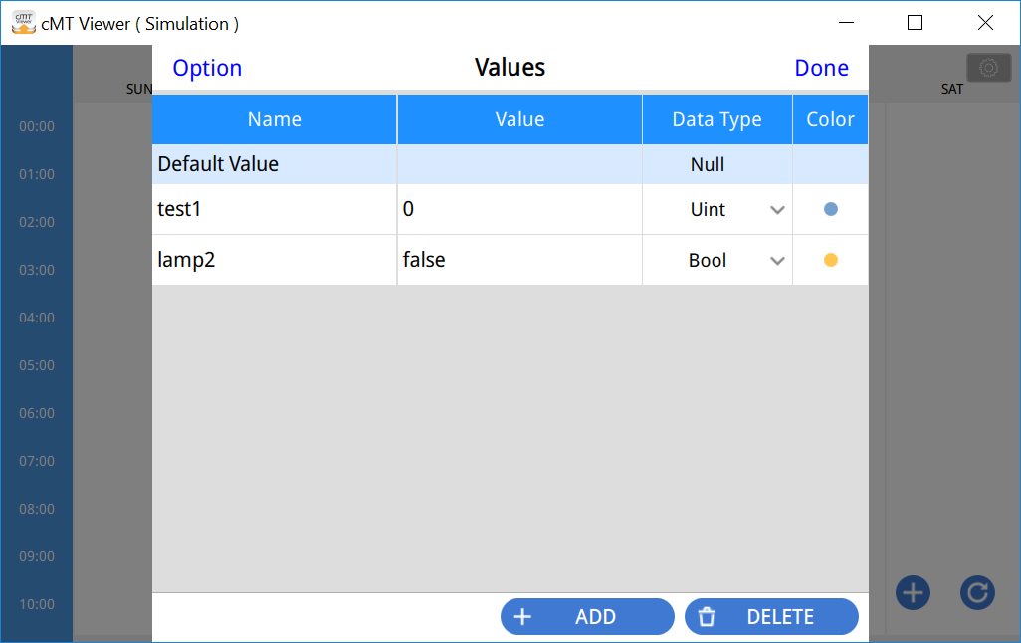Click the blue plus circle icon
Image resolution: width=1021 pixels, height=643 pixels.
point(913,592)
